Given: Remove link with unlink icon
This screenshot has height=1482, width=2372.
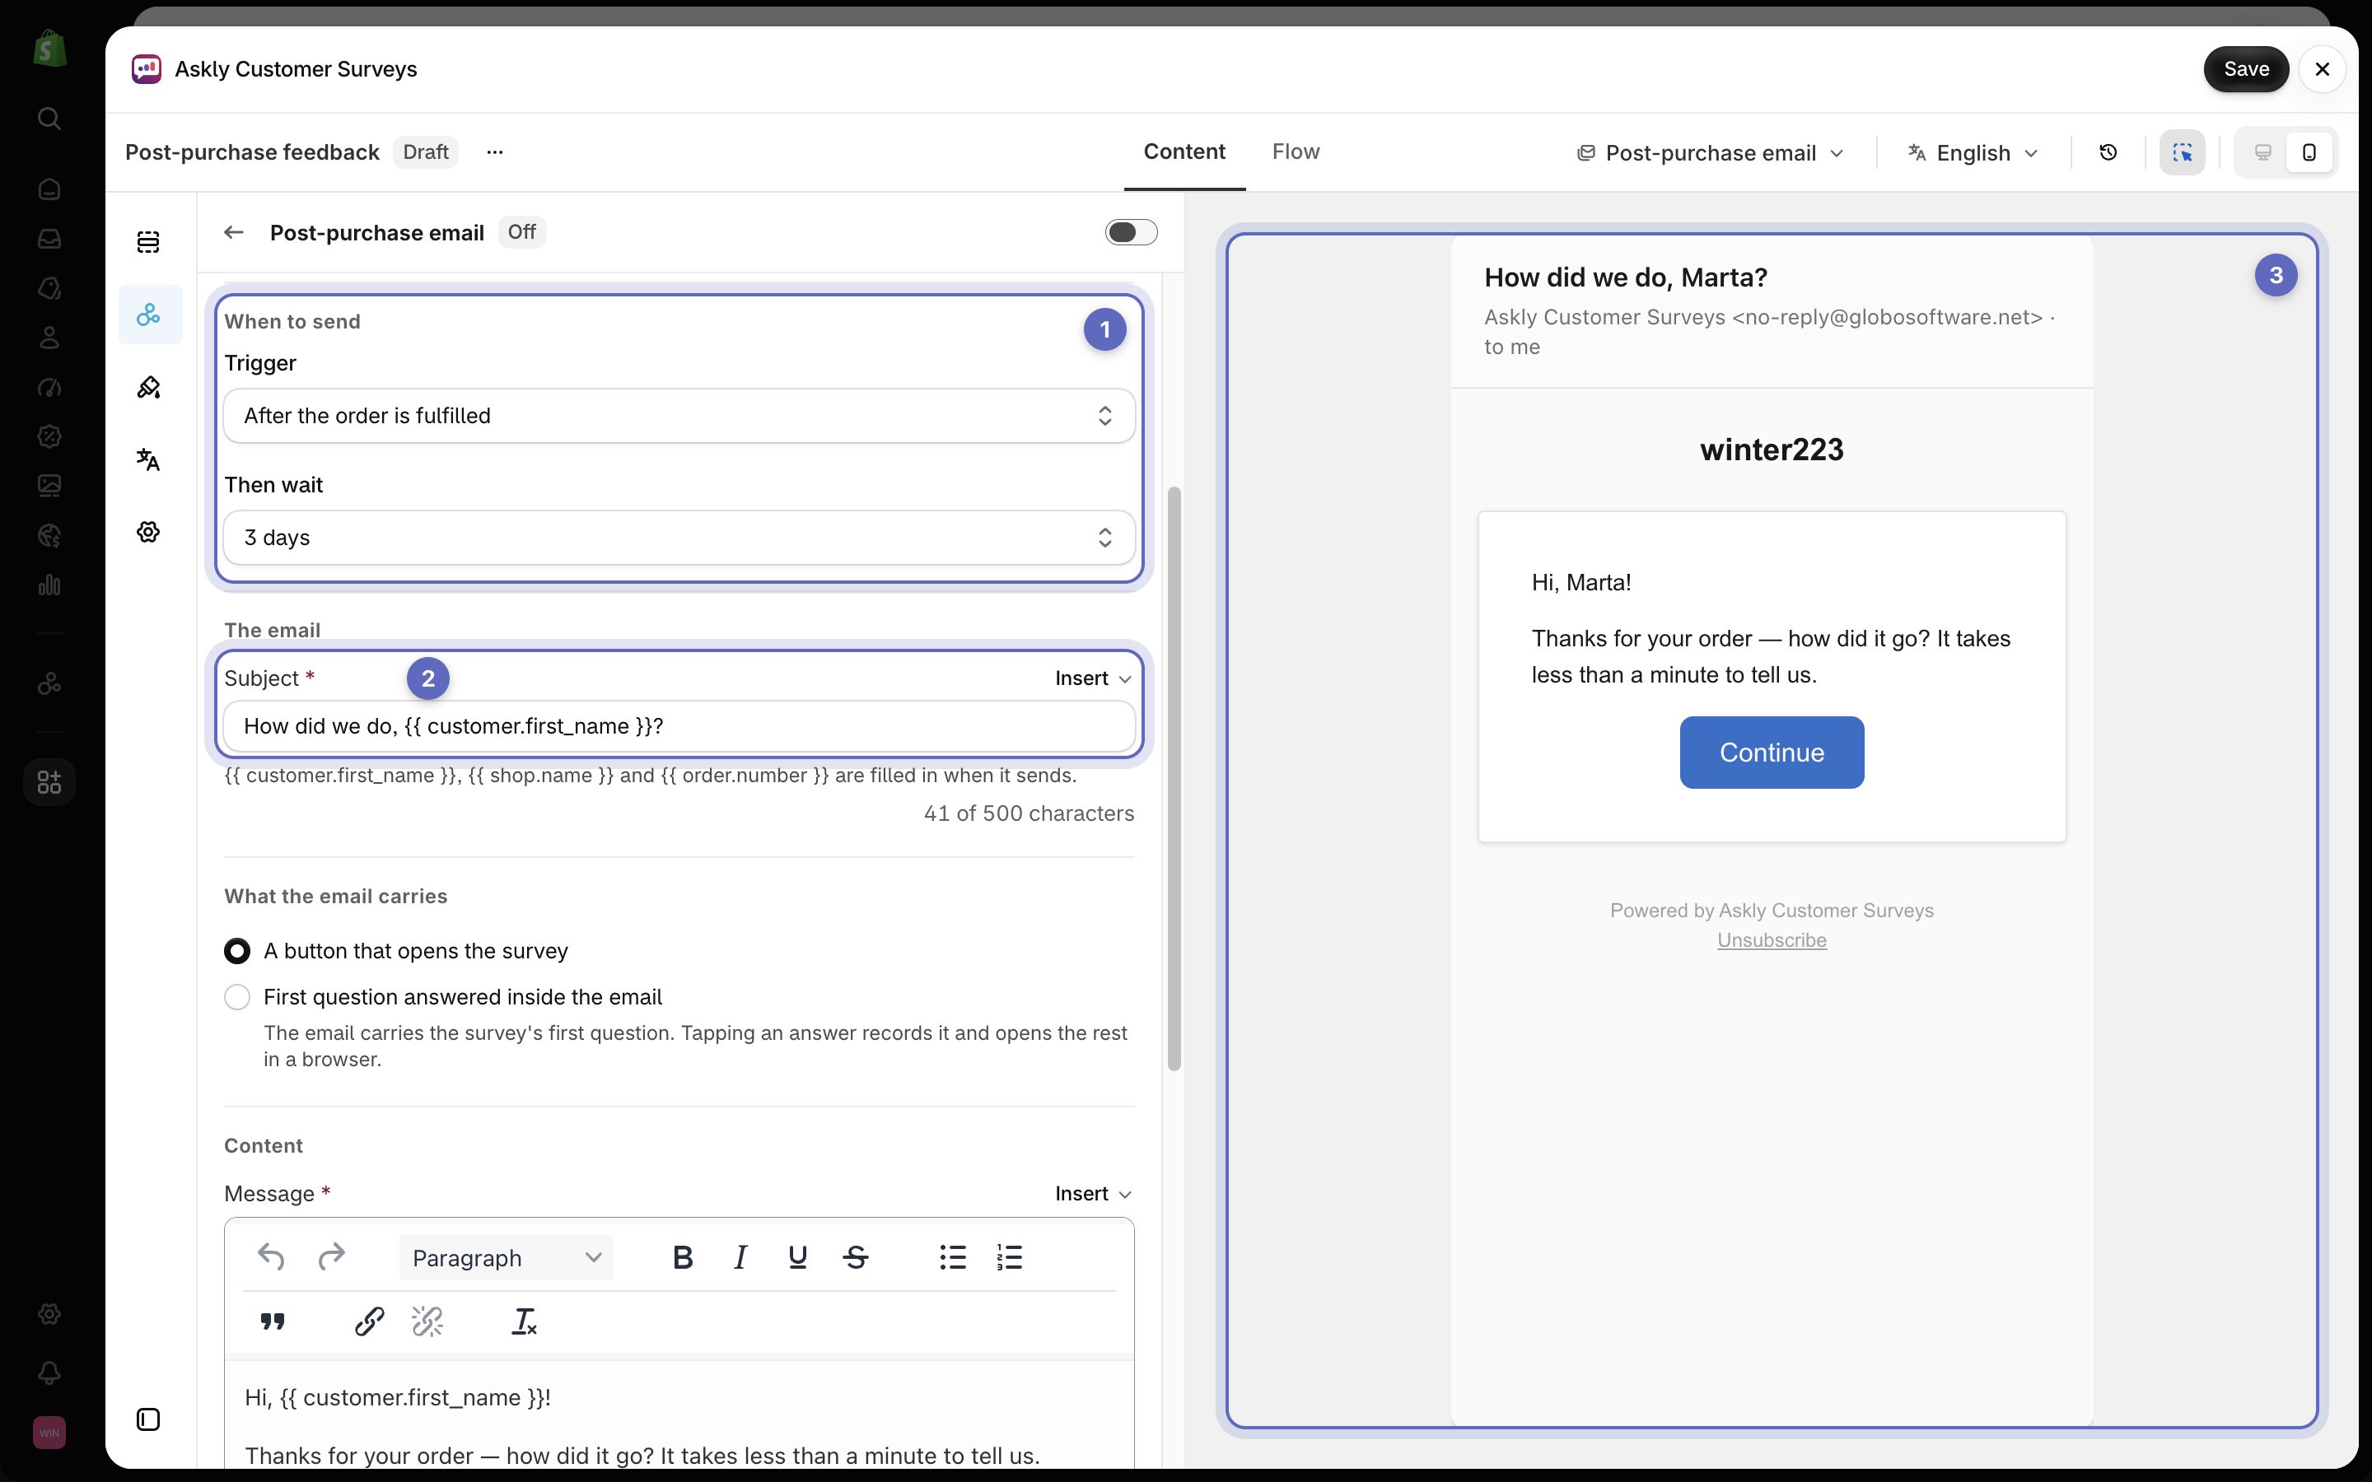Looking at the screenshot, I should click(x=427, y=1321).
